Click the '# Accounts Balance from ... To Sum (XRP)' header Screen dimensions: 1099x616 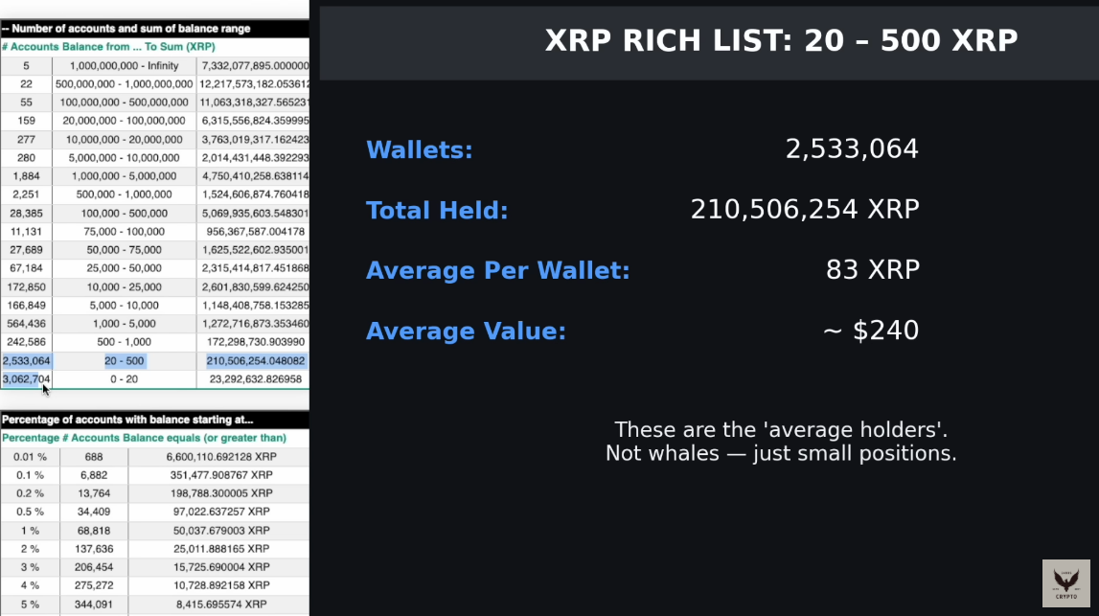click(x=108, y=46)
